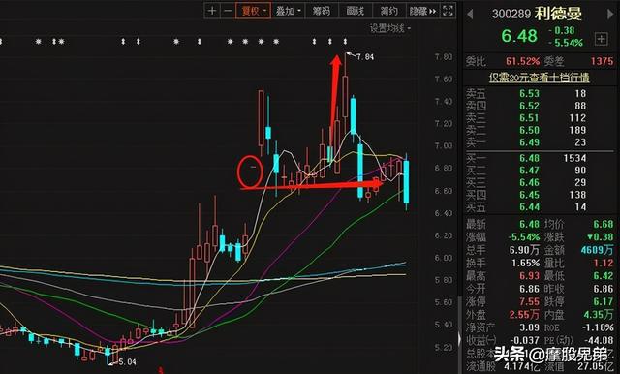This screenshot has width=620, height=374.
Task: Click the 买一 6.48 bid price row
Action: point(539,158)
